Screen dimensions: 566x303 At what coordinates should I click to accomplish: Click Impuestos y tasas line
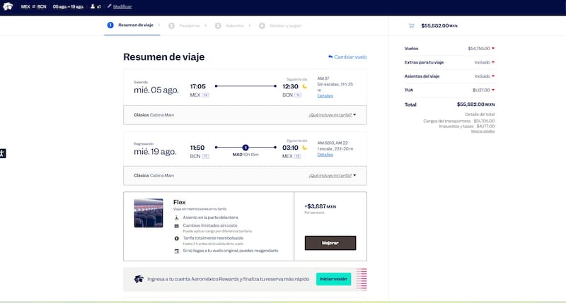(x=467, y=126)
